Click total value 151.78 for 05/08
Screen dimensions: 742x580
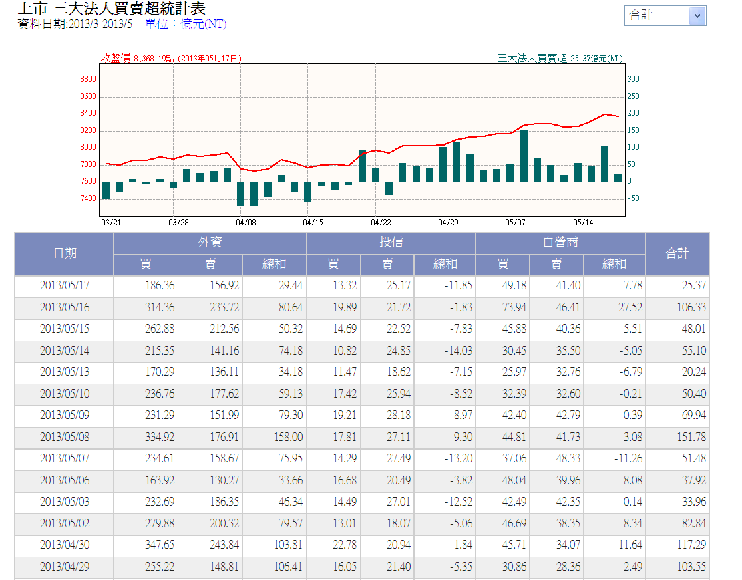(691, 436)
